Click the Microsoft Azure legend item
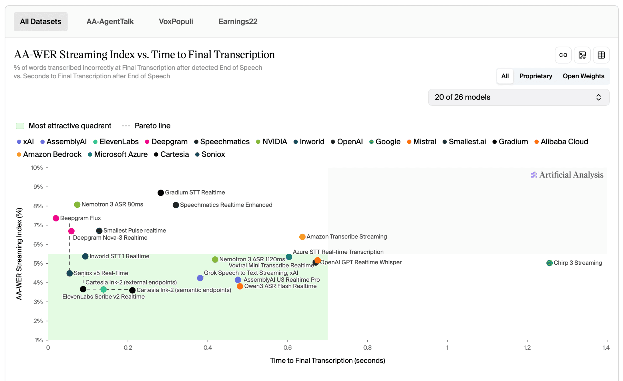This screenshot has width=623, height=381. [x=118, y=154]
